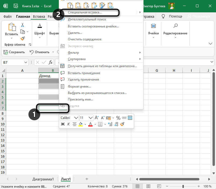Open Calibri font dropdown in mini toolbar
Viewport: 216px width, 189px height.
coord(76,118)
